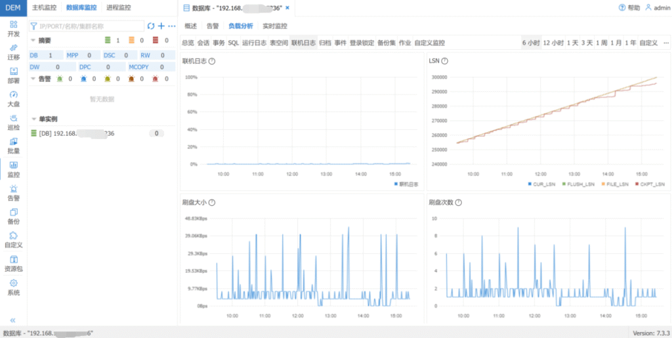Viewport: 672px width, 338px height.
Task: Select the 12 小时 time range
Action: tap(553, 43)
